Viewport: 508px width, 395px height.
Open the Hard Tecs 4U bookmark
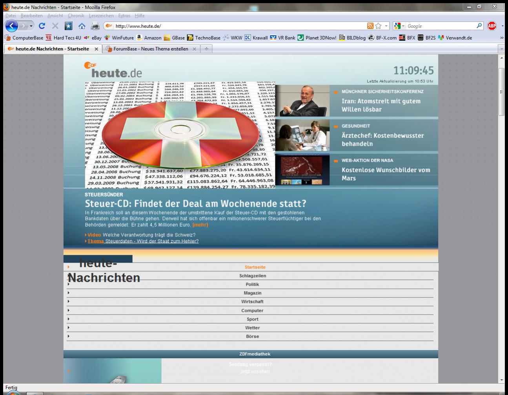click(64, 38)
